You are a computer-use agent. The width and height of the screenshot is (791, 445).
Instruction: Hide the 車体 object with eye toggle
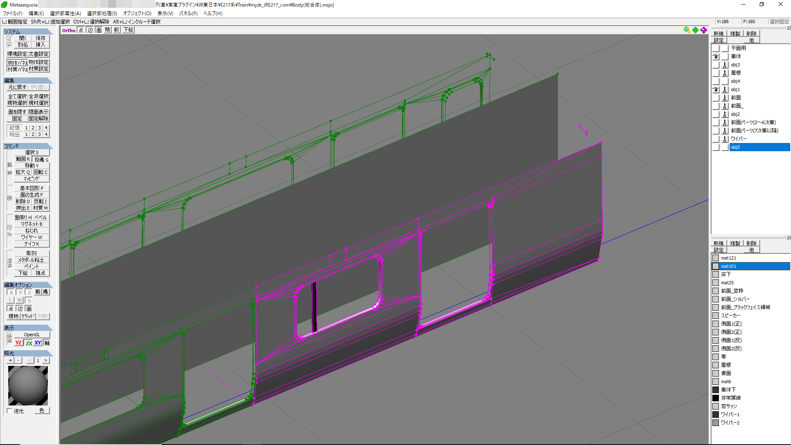pyautogui.click(x=716, y=56)
